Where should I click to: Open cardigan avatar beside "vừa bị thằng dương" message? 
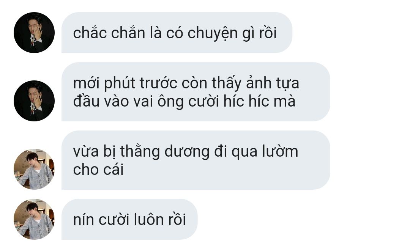click(34, 169)
